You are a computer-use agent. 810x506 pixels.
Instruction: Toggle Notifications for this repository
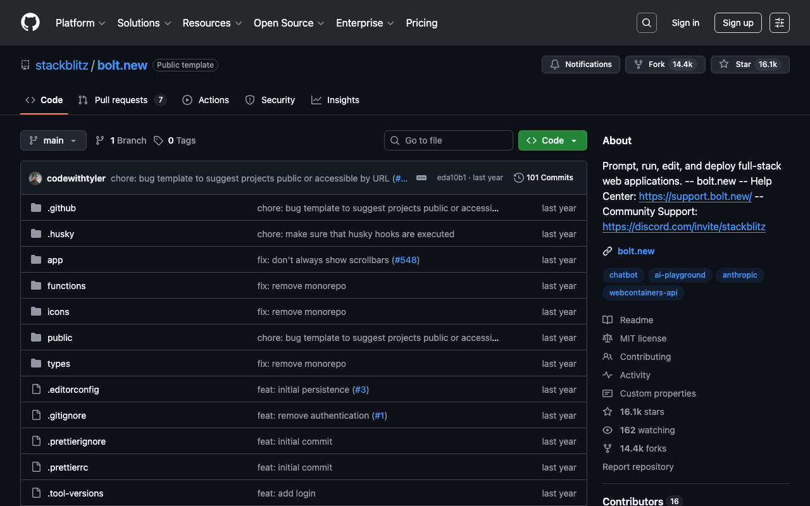[581, 65]
